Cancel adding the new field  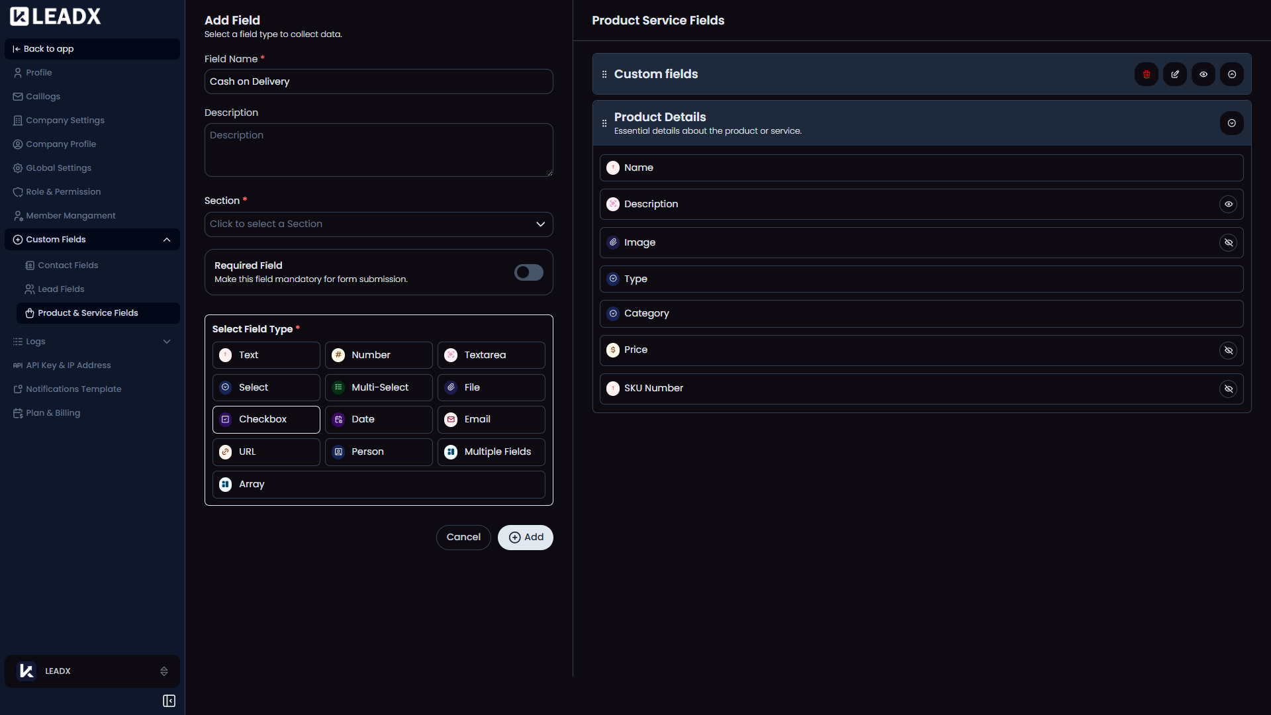[x=463, y=537]
